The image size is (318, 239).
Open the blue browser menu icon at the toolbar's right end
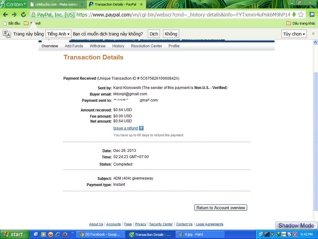[x=312, y=14]
